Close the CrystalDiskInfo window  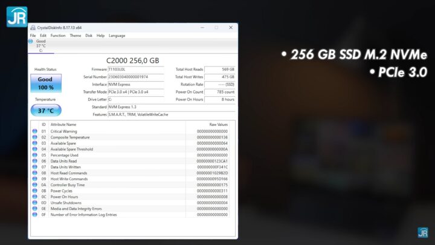click(231, 27)
